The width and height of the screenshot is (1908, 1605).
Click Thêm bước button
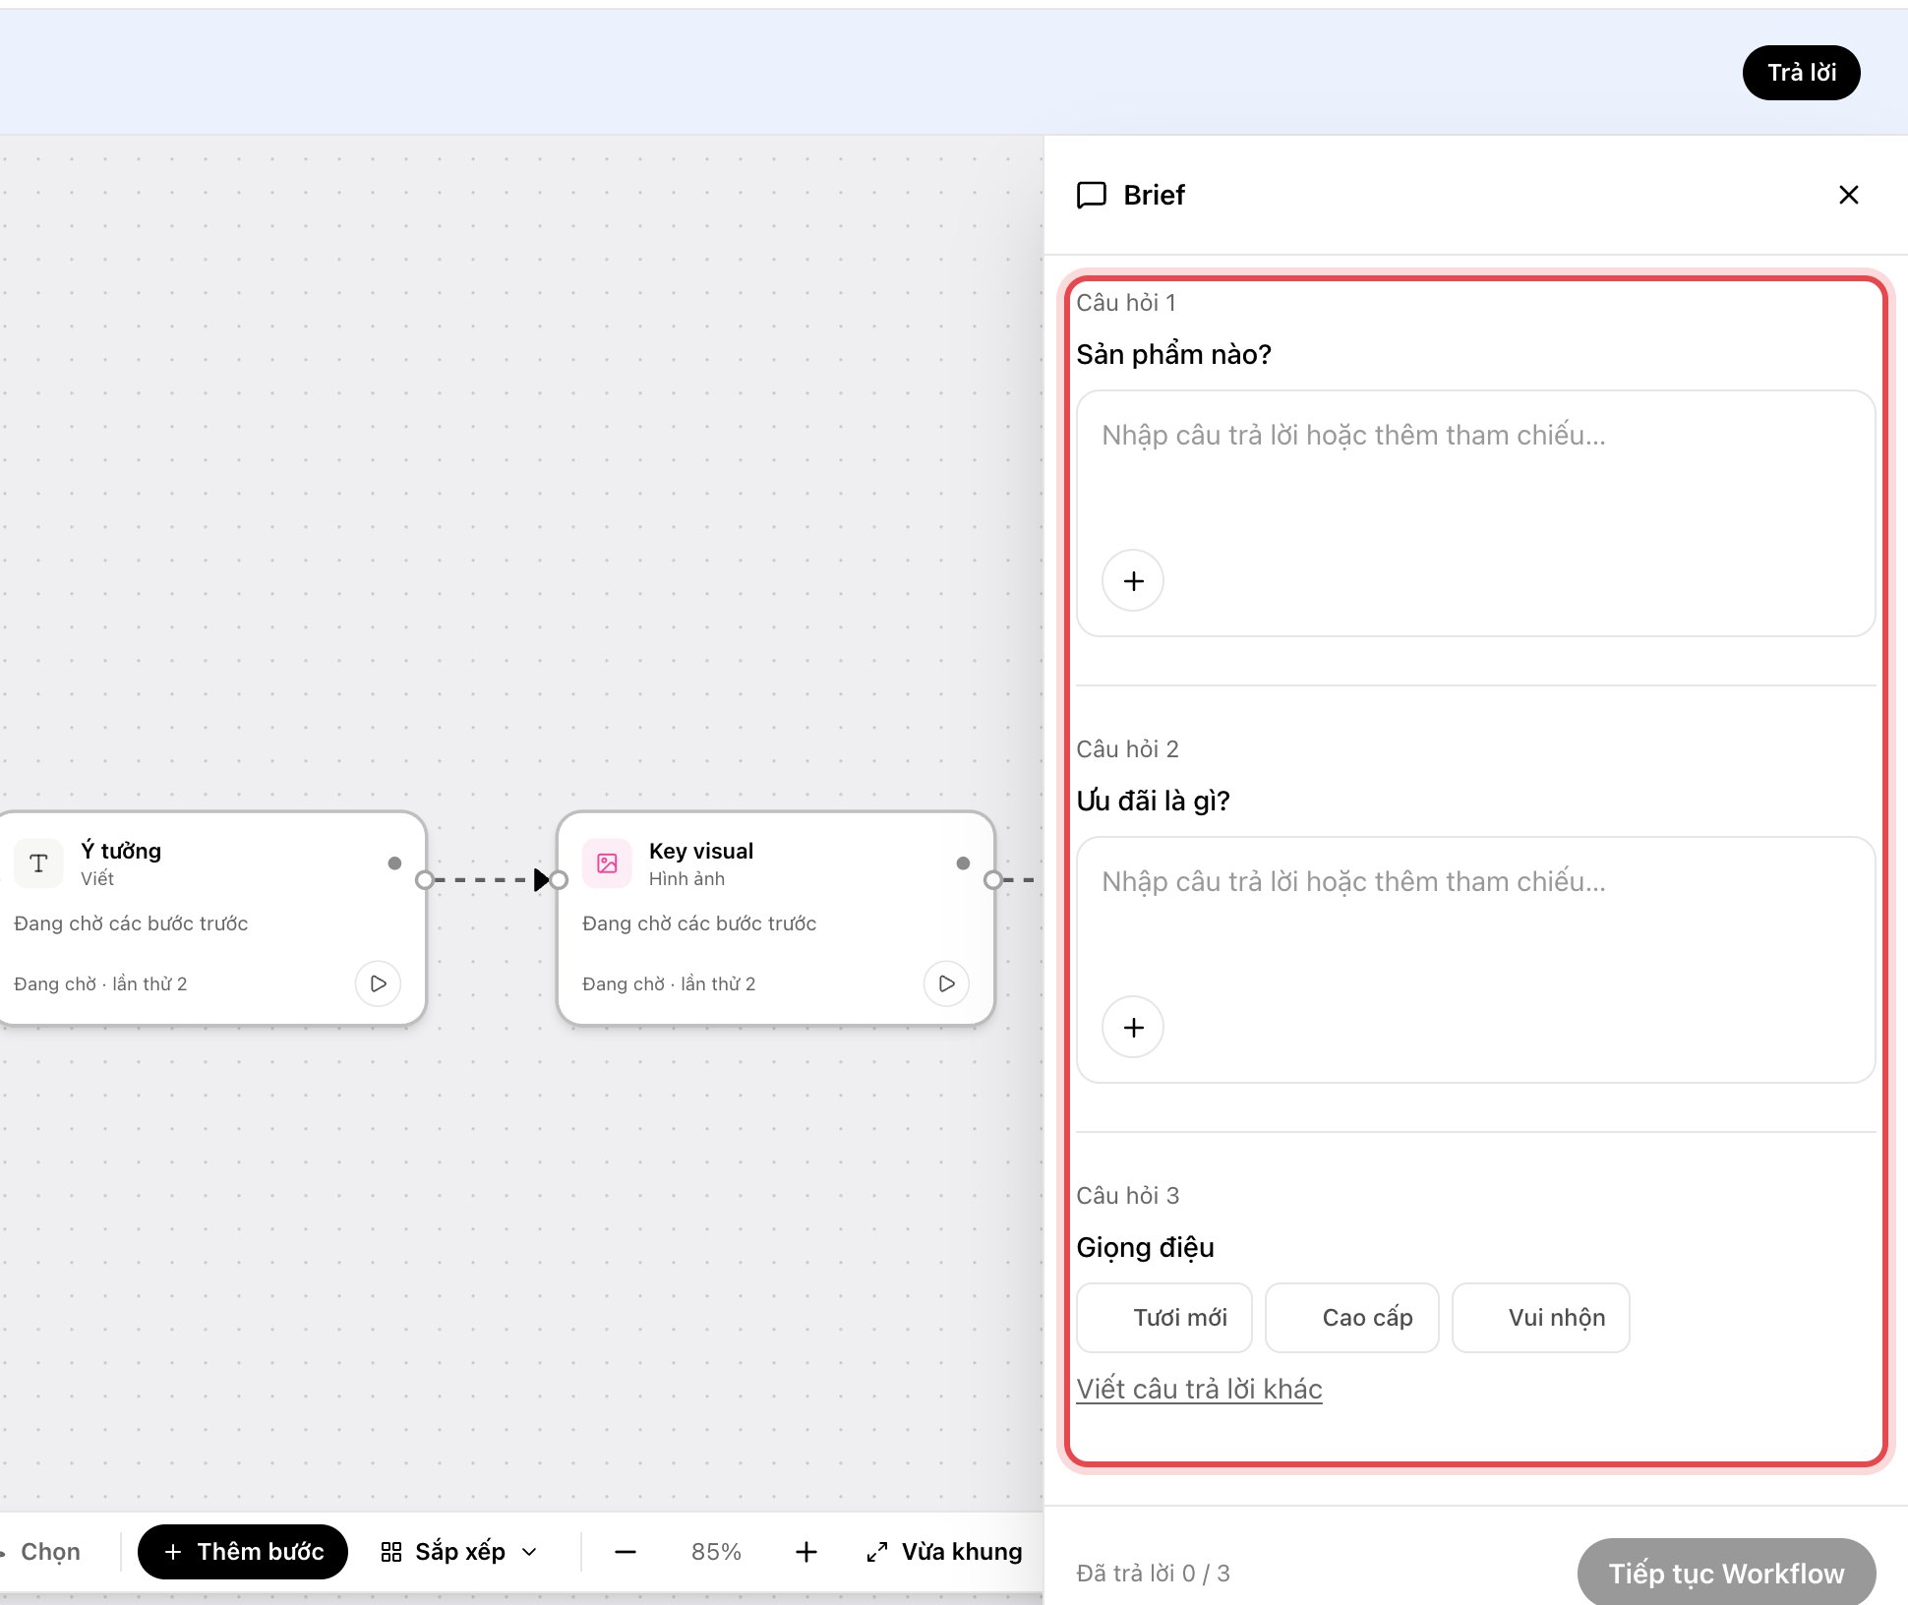(243, 1552)
